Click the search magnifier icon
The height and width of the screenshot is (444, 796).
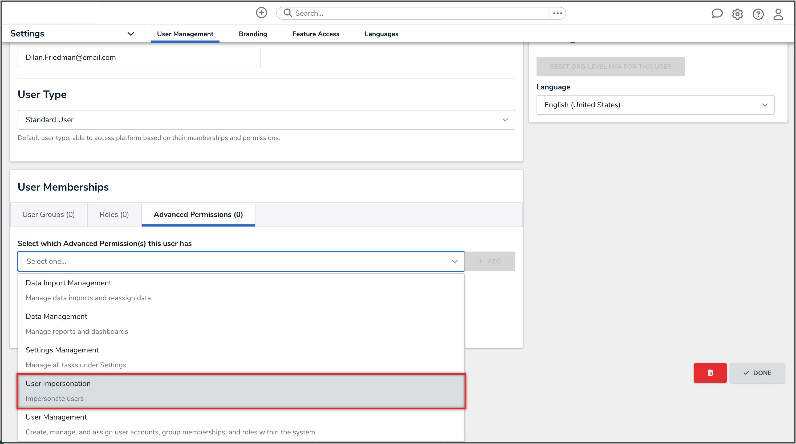click(287, 13)
